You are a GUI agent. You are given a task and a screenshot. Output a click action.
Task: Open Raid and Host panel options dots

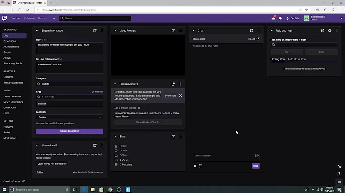[x=337, y=30]
